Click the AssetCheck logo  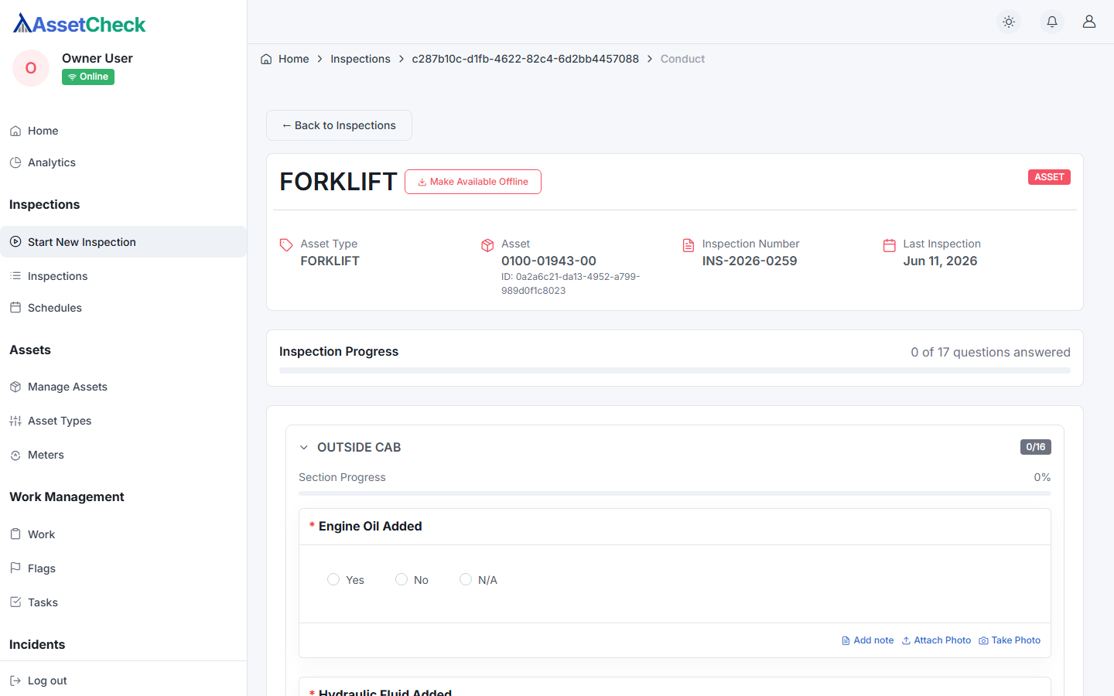[80, 24]
